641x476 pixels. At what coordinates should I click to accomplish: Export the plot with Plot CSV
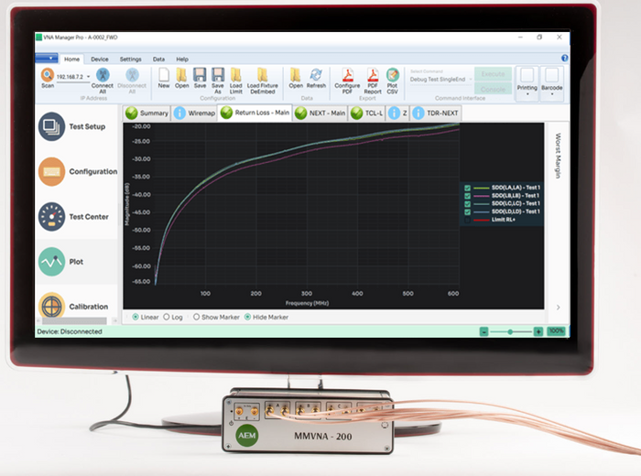(393, 75)
